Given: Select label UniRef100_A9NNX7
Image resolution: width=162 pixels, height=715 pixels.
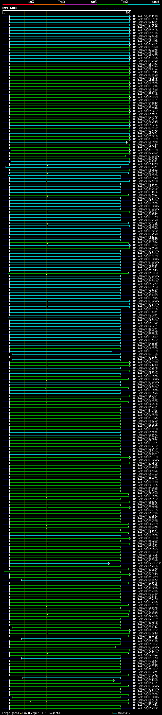Looking at the screenshot, I should coord(145,39).
